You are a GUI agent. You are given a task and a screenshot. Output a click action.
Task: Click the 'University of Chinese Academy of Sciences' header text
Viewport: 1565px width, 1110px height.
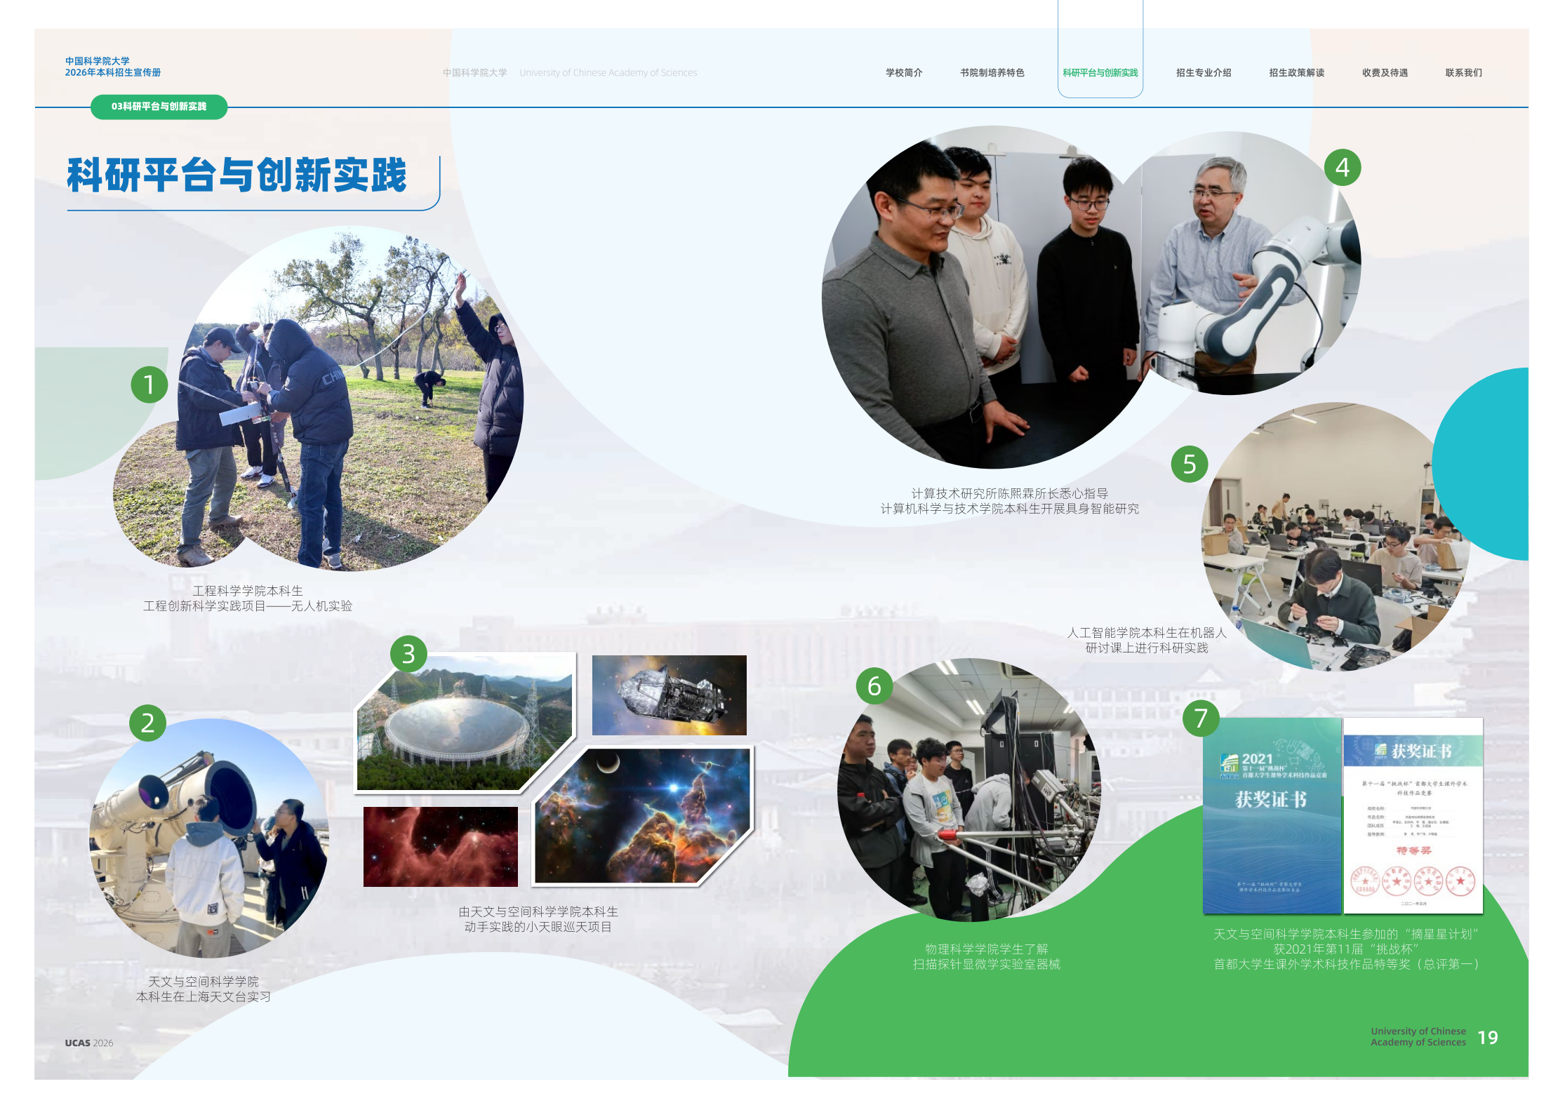608,72
